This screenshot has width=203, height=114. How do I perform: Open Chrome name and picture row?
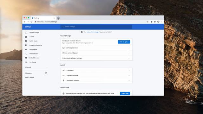click(96, 53)
